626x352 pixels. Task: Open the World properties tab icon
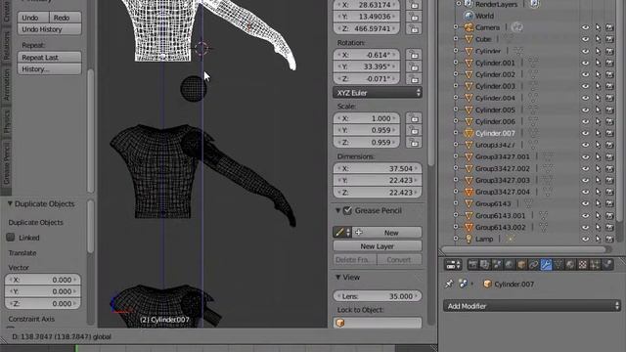[x=510, y=265]
